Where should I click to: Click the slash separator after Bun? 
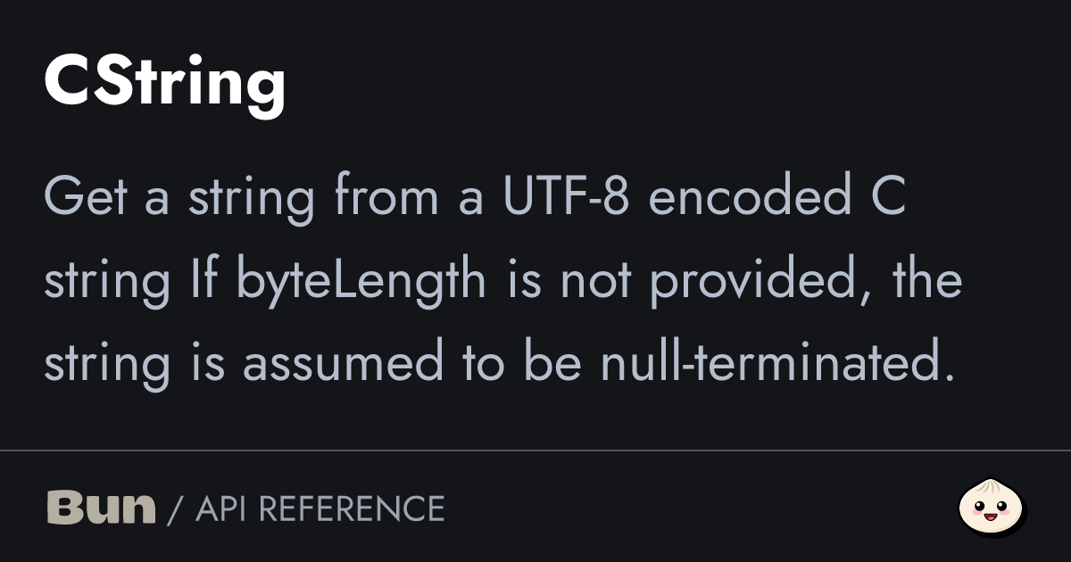pos(175,509)
